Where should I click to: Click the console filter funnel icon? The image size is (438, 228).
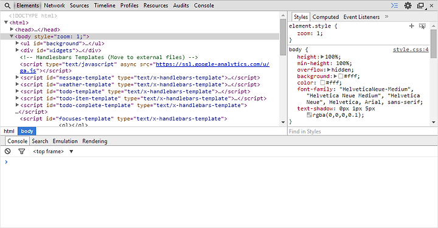pos(21,151)
